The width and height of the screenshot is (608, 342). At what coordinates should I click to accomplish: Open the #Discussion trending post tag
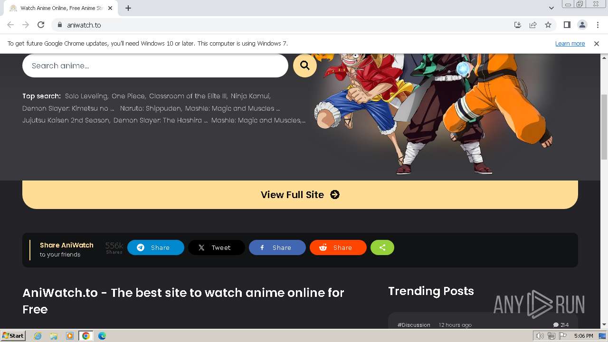(414, 325)
